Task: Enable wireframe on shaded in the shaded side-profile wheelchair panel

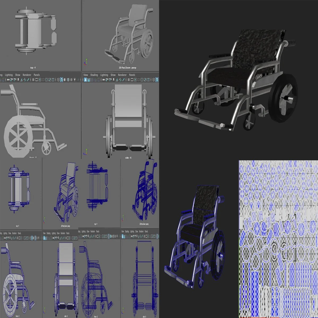Action: [68, 80]
